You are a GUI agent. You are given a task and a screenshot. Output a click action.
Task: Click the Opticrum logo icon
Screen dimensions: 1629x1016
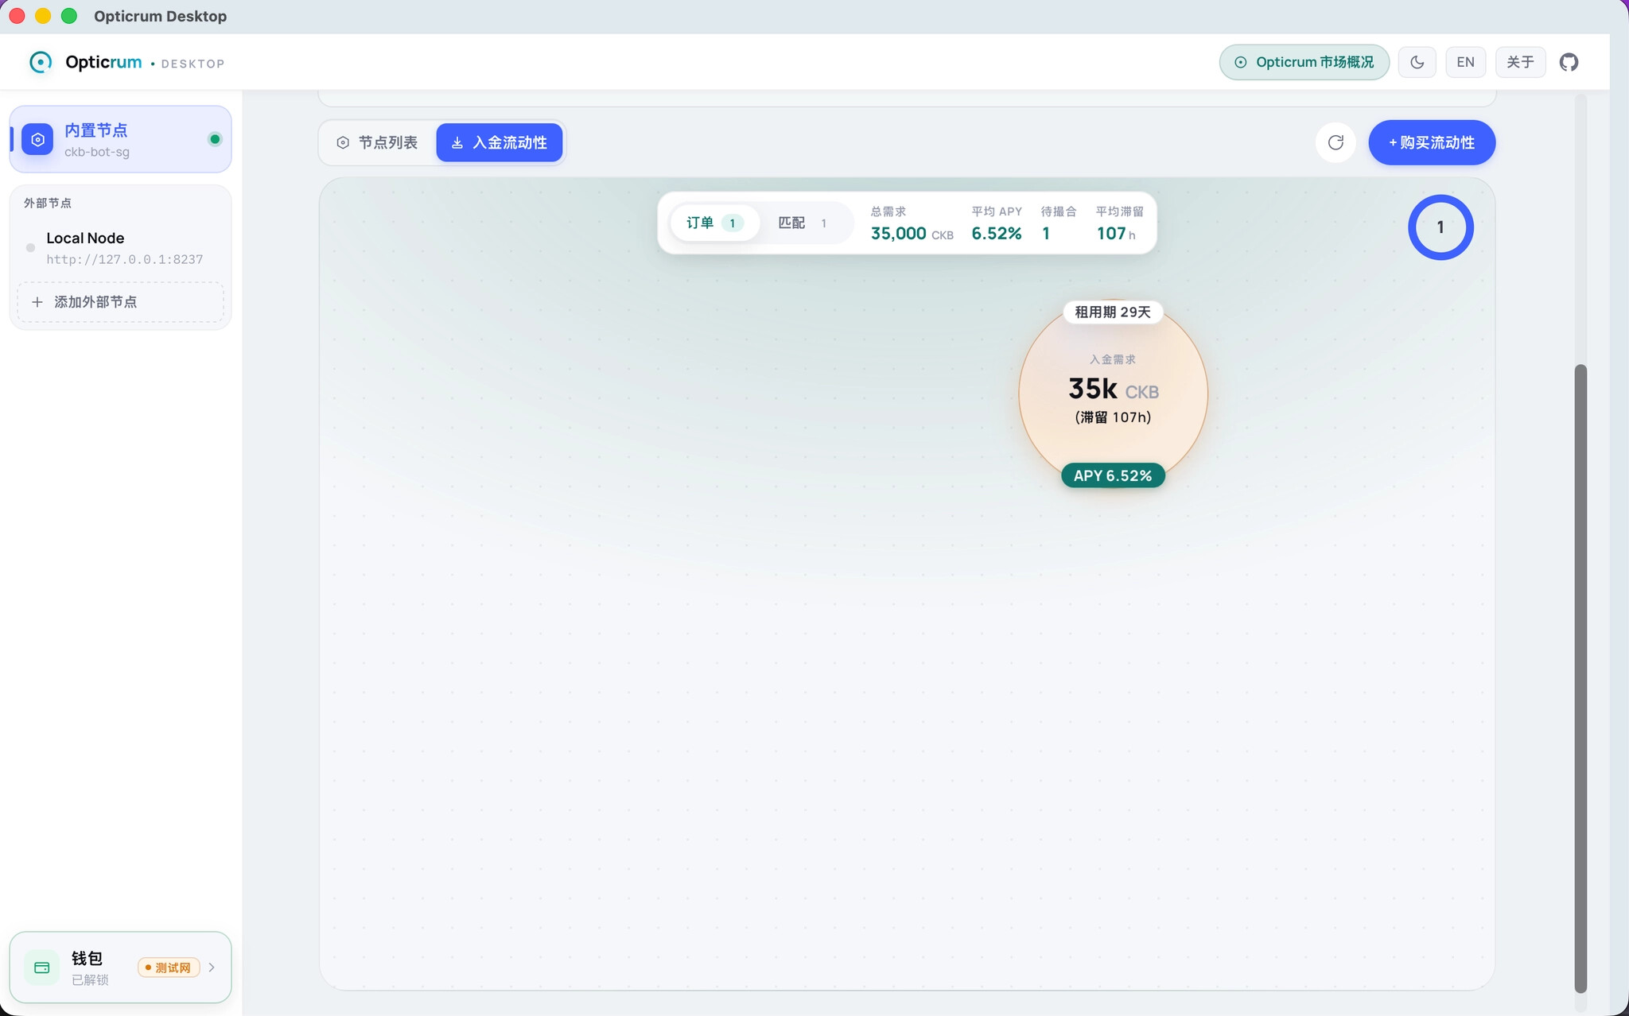[41, 62]
